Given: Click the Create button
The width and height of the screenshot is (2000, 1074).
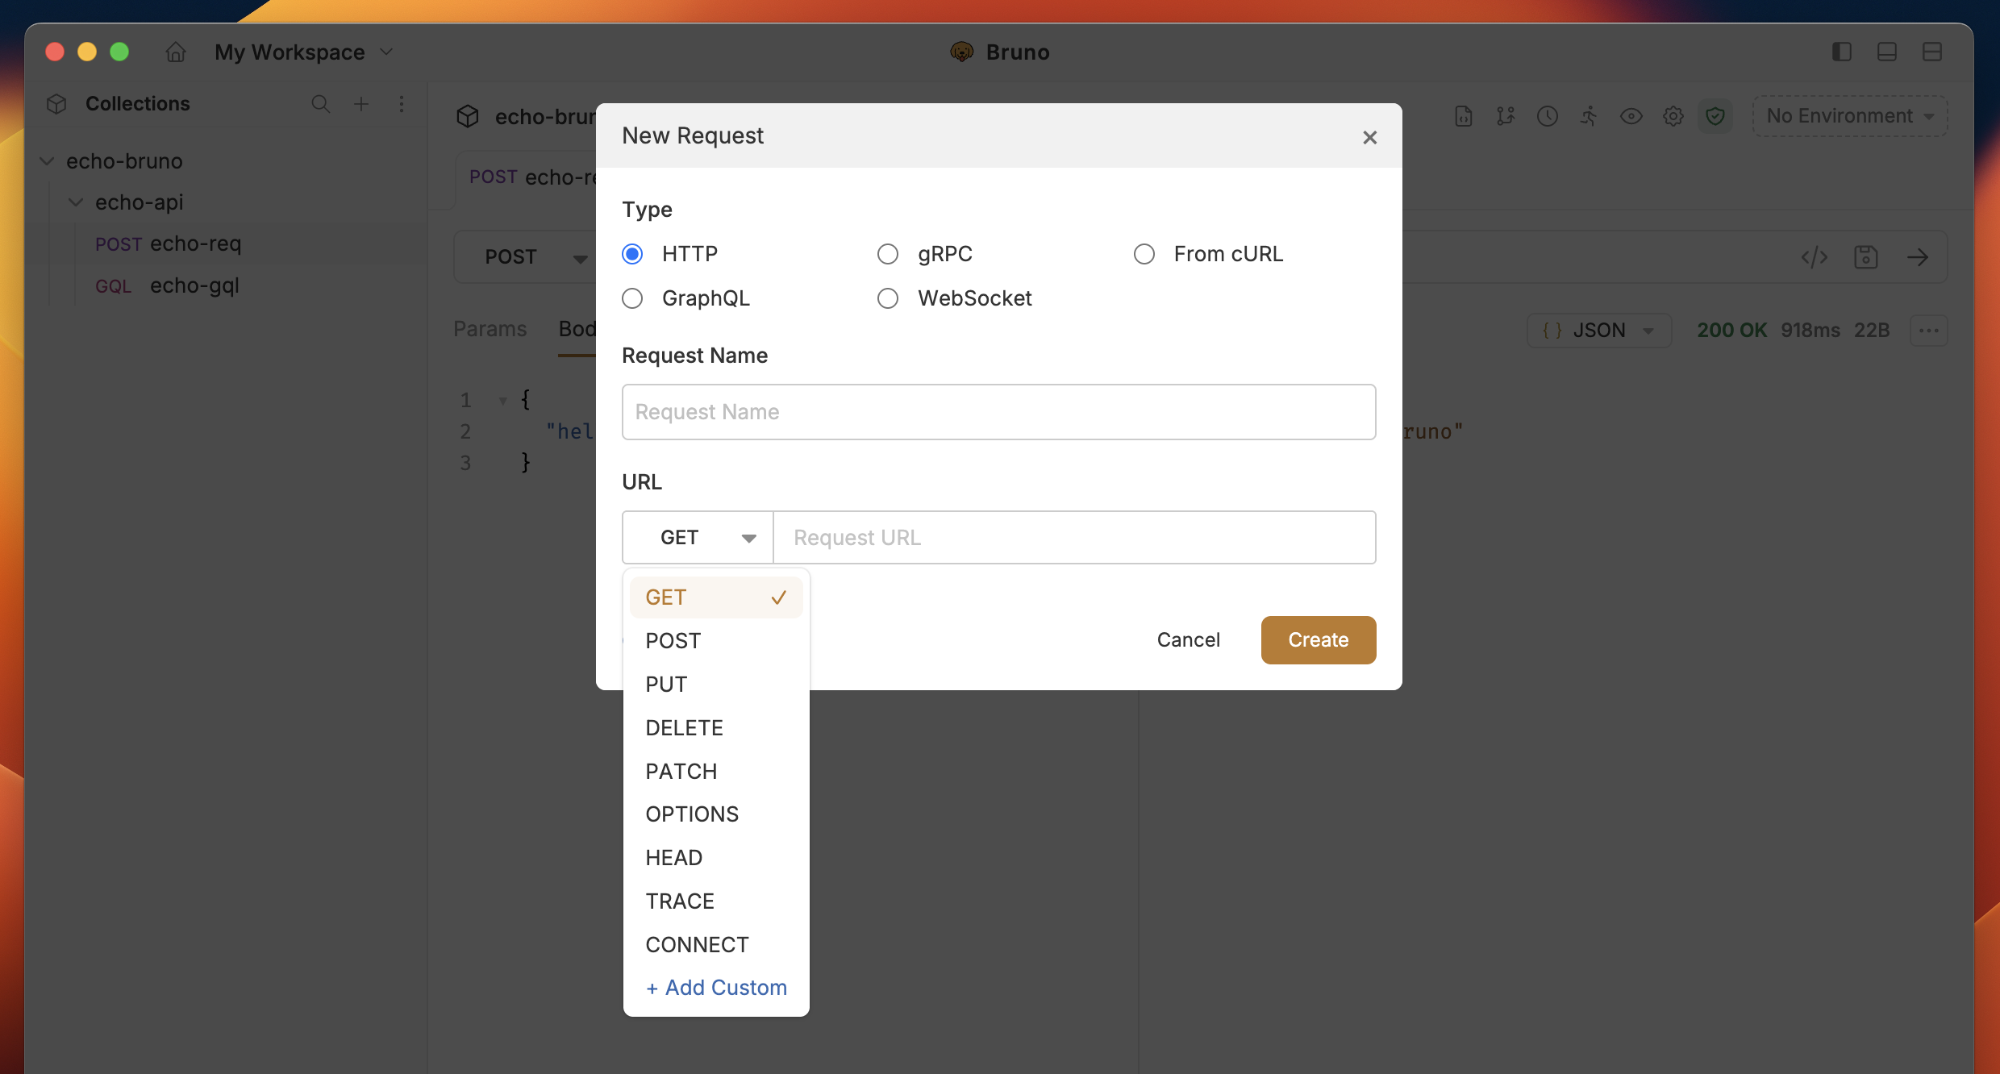Looking at the screenshot, I should [1318, 640].
